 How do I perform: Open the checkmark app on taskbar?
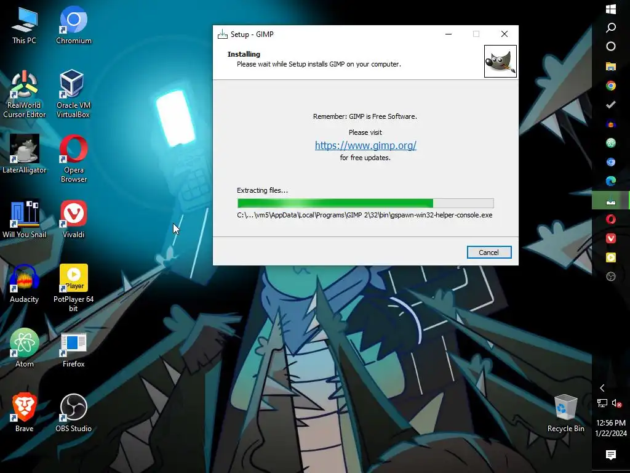click(611, 105)
